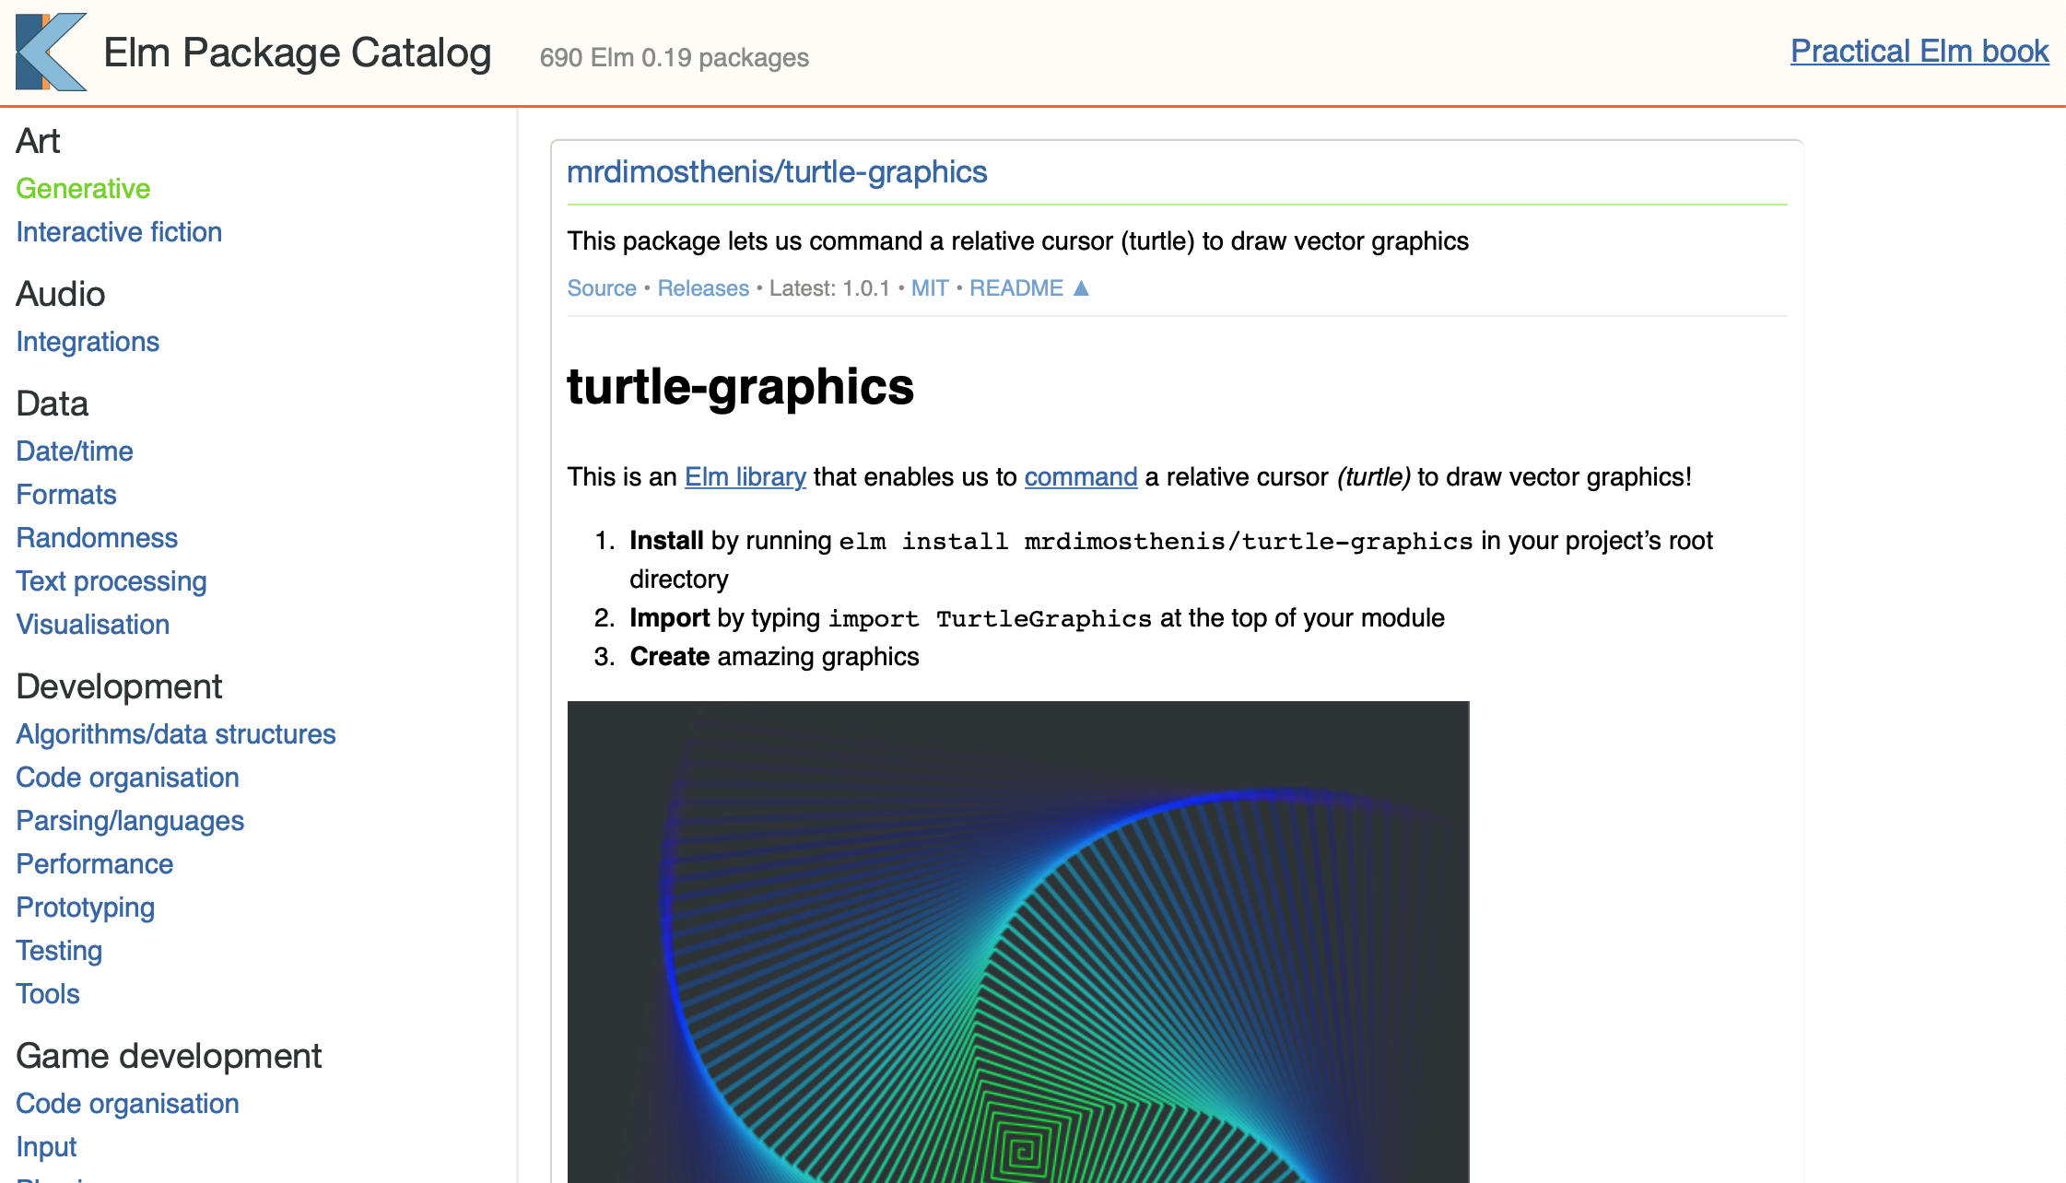This screenshot has width=2066, height=1183.
Task: Click the Art section heading
Action: pyautogui.click(x=38, y=141)
